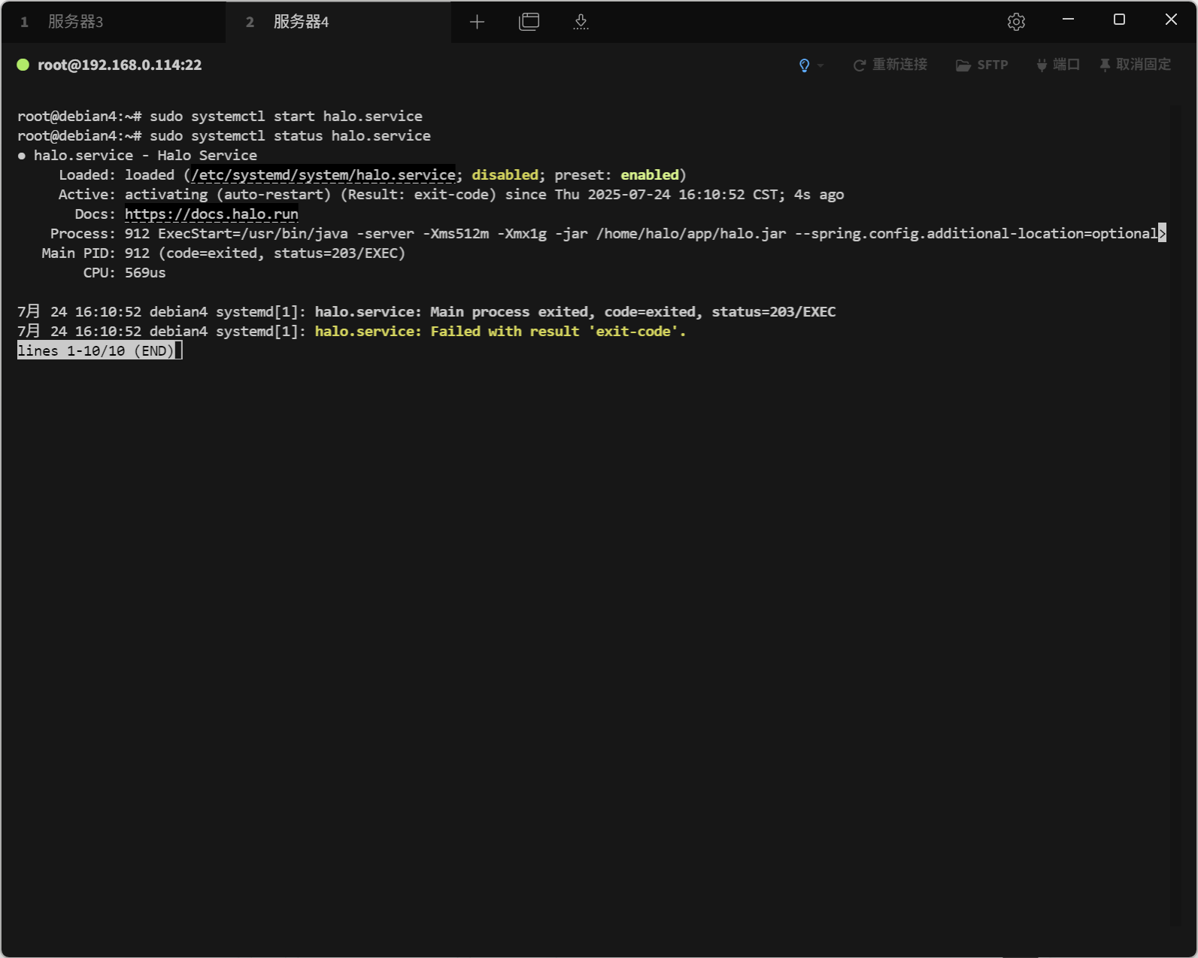Click 取消固定 unpin button
The width and height of the screenshot is (1198, 958).
click(1135, 65)
